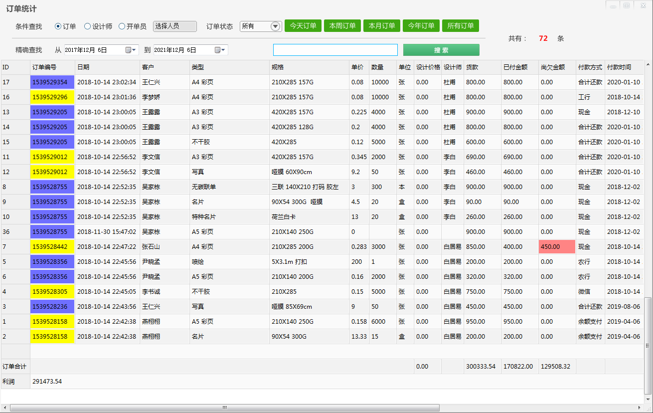Click the search text input field
The height and width of the screenshot is (413, 653).
tap(335, 50)
